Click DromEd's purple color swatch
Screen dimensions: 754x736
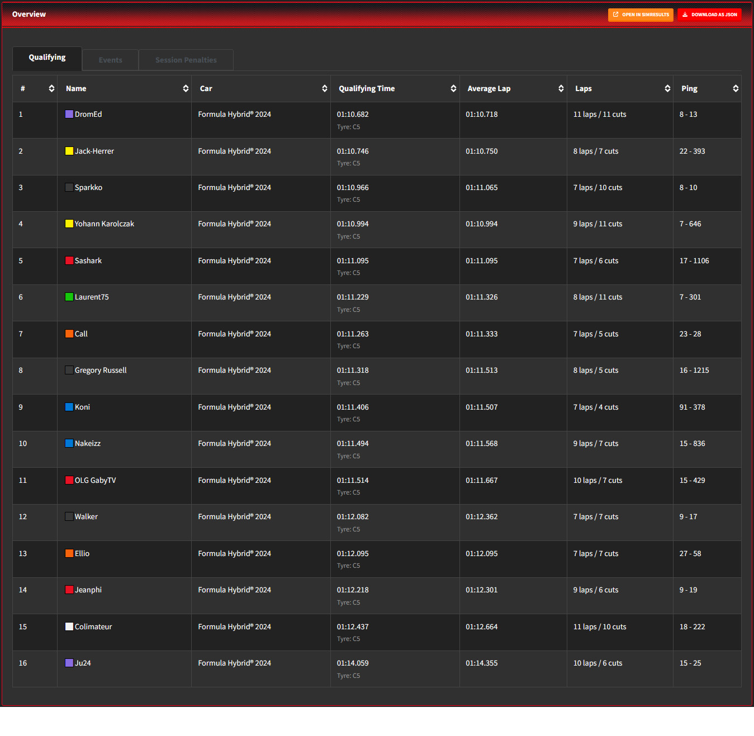(69, 114)
